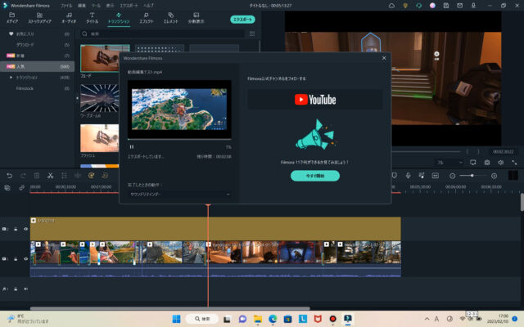524x327 pixels.
Task: Hide the title track with eye icon
Action: point(25,229)
